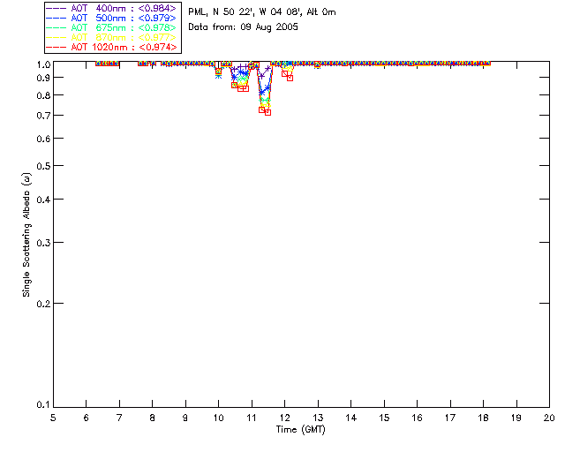Click the x-axis tick label 20
The height and width of the screenshot is (452, 565).
pyautogui.click(x=549, y=418)
